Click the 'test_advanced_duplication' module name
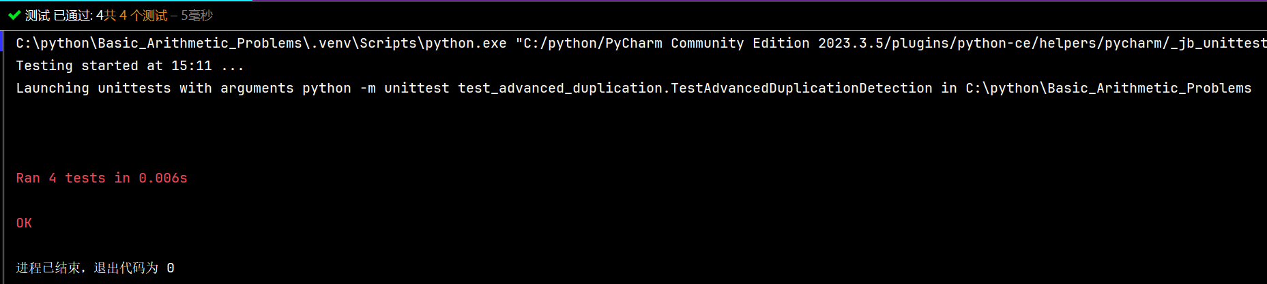Image resolution: width=1267 pixels, height=284 pixels. [x=560, y=88]
